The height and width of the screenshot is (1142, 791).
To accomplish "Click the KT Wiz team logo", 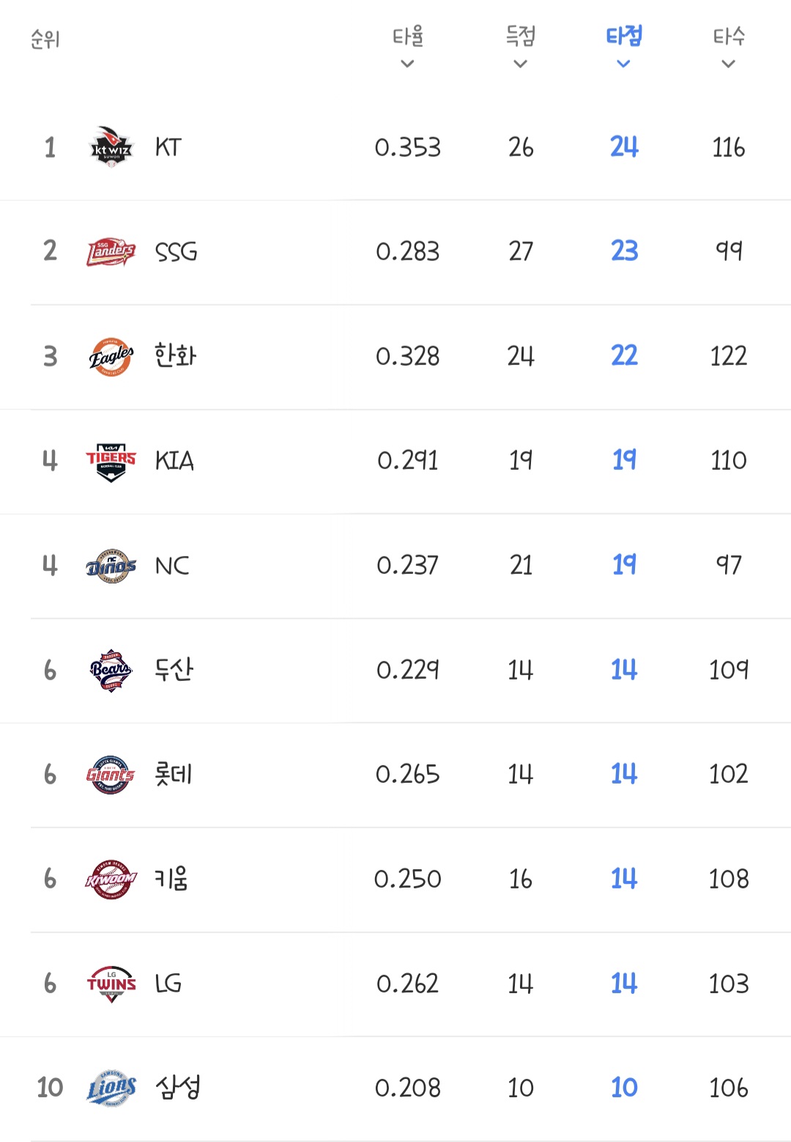I will 111,147.
